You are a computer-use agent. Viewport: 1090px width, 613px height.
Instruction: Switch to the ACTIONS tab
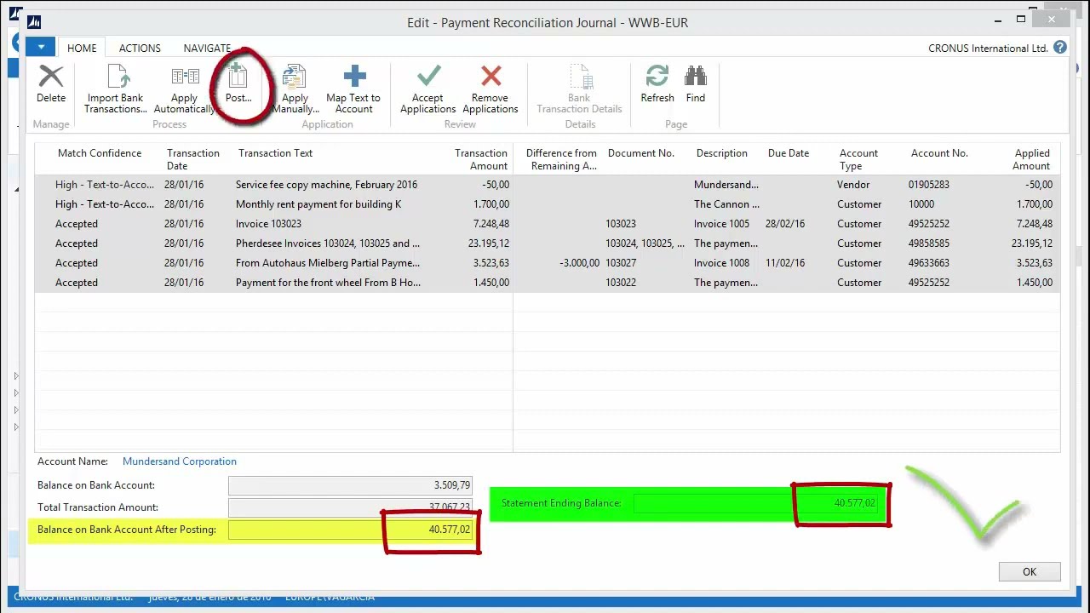(140, 49)
